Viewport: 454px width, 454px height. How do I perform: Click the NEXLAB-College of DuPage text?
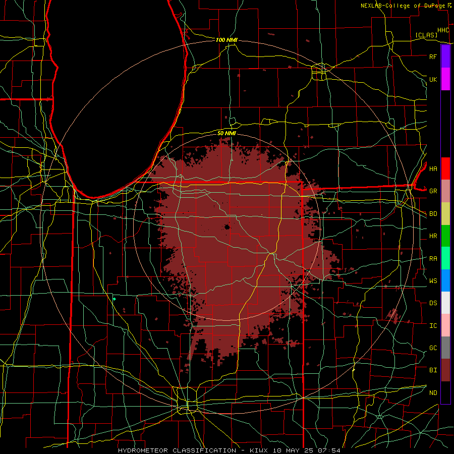coord(403,6)
